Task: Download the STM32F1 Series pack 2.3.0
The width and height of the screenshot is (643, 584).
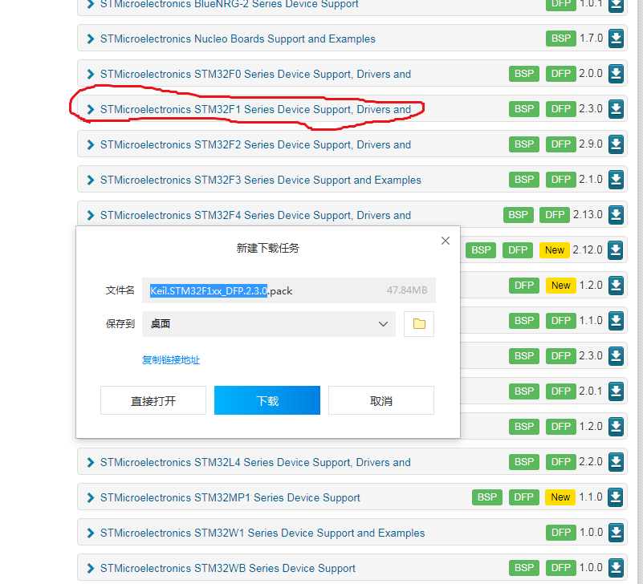Action: [x=616, y=108]
